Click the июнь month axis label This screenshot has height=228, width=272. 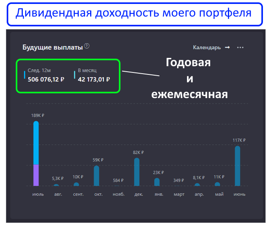pyautogui.click(x=239, y=194)
